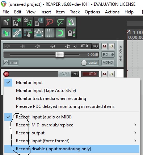Toggle ripple editing toolbar icon
Image resolution: width=143 pixels, height=155 pixels.
[28, 33]
